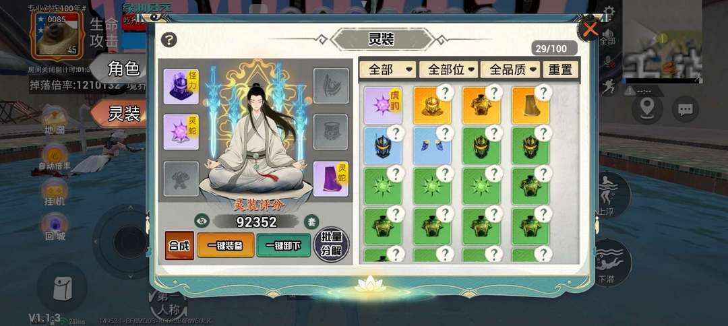Viewport: 728px width, 326px height.
Task: Toggle the 套 set button beside score
Action: pos(311,222)
